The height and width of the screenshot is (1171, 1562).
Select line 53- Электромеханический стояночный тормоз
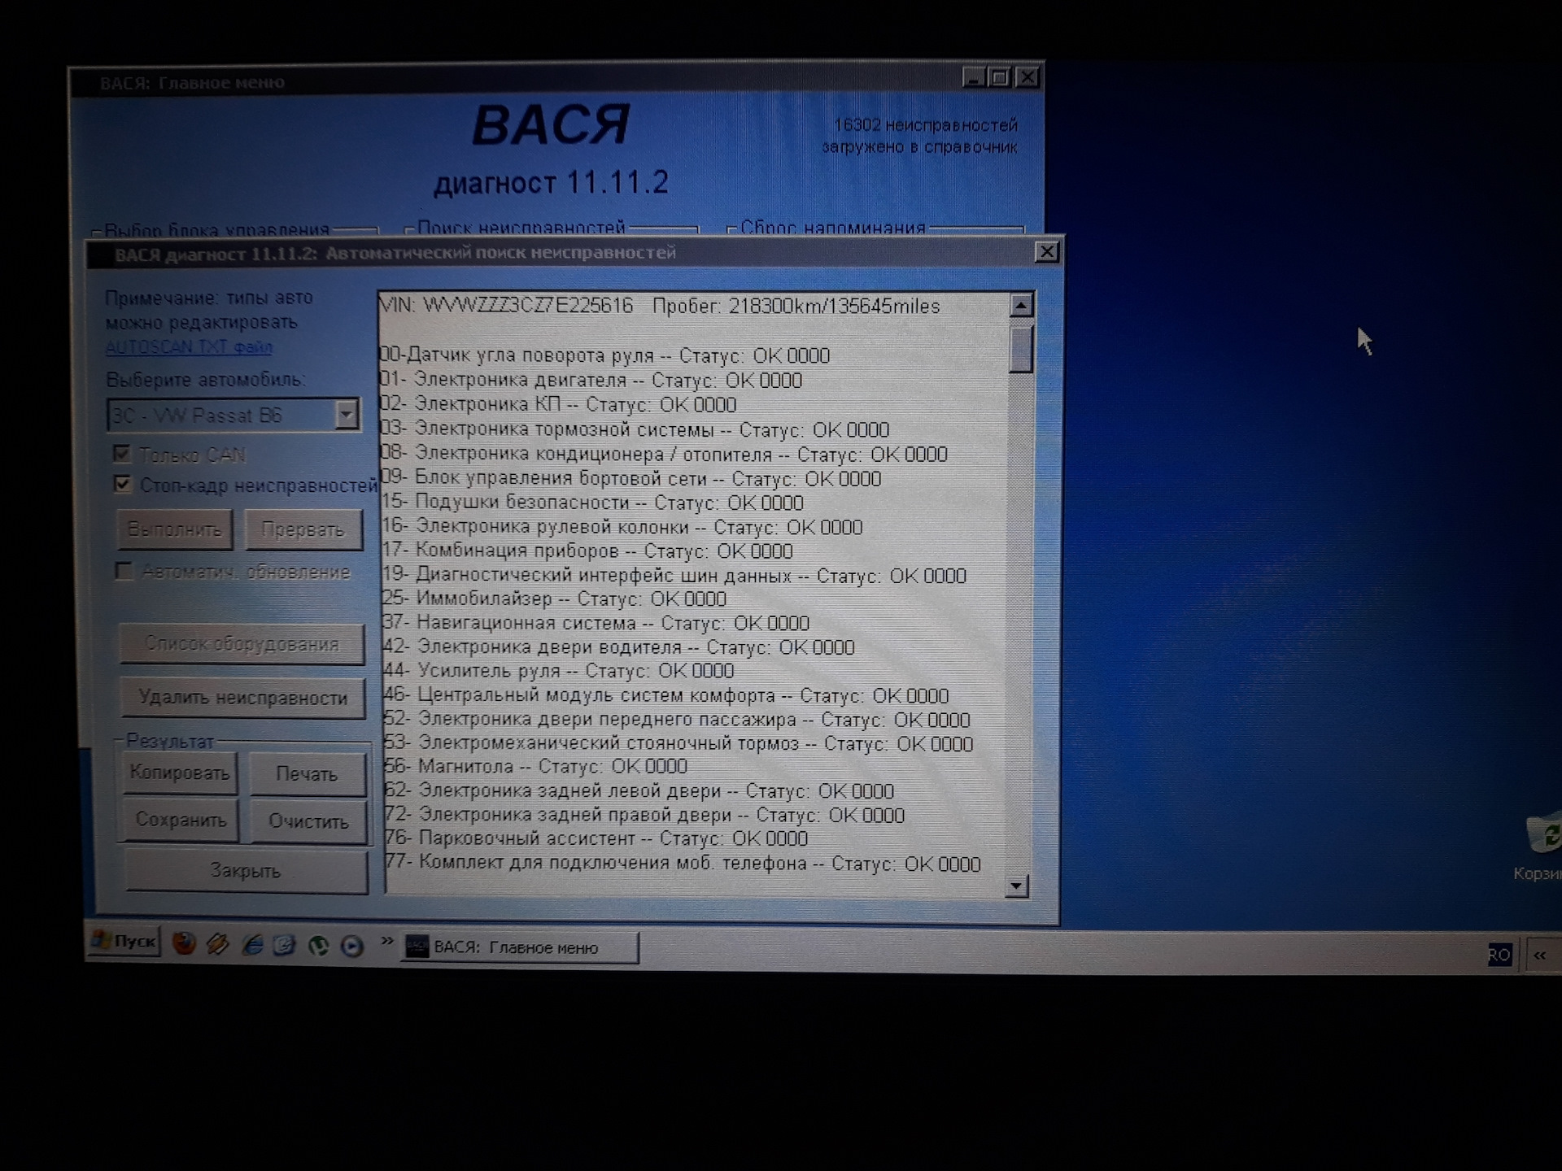(x=678, y=743)
